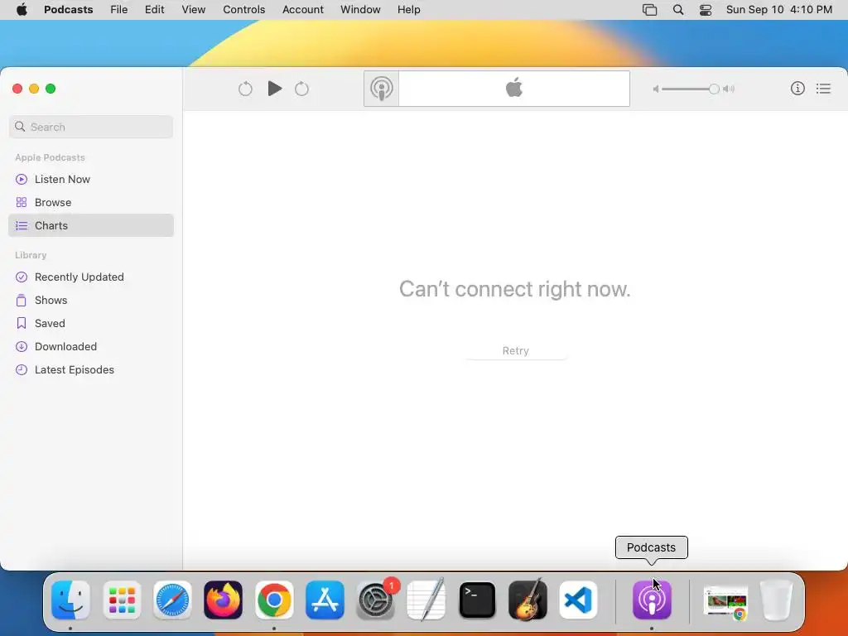Open Browse in the sidebar
The image size is (848, 636).
(91, 202)
